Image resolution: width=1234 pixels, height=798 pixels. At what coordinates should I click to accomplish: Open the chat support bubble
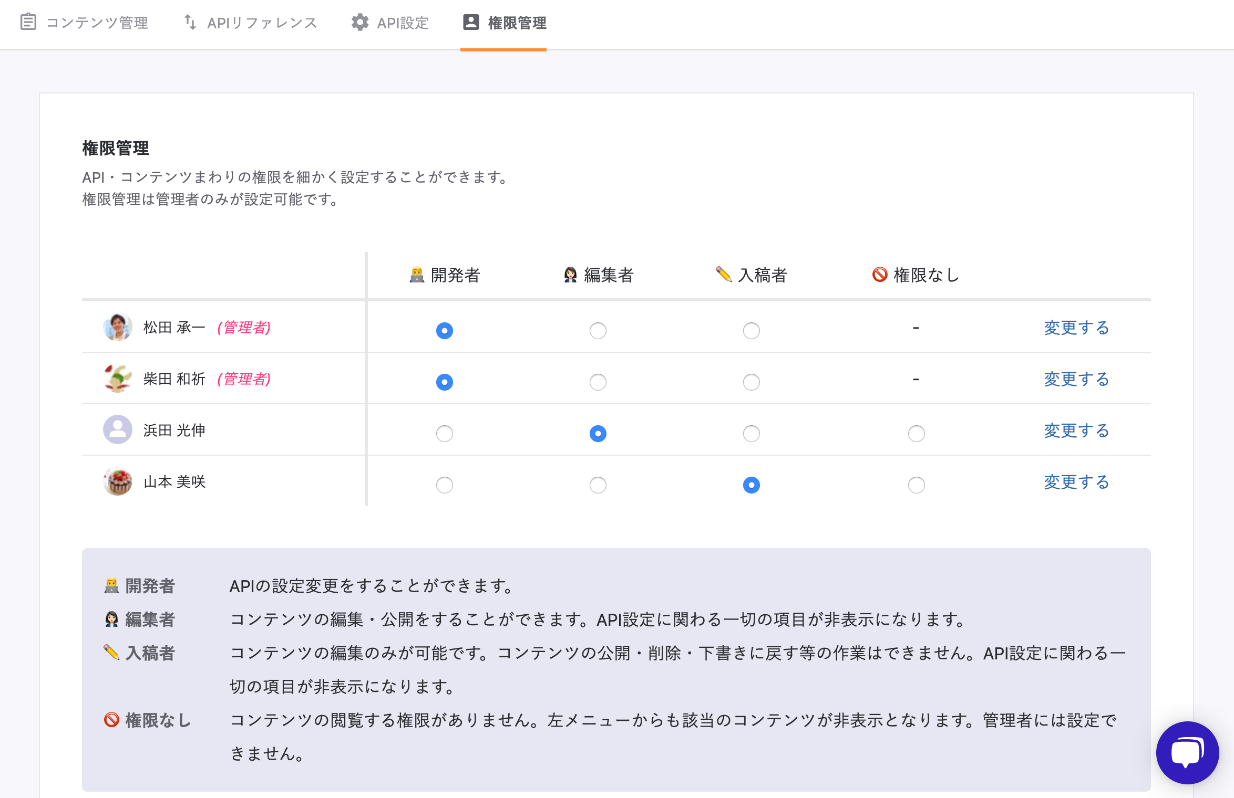[1187, 752]
